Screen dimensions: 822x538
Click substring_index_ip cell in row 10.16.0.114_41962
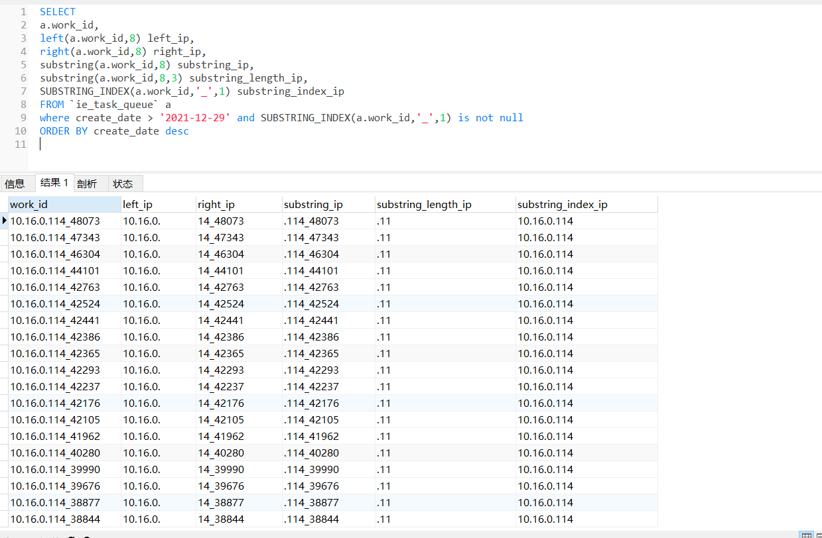coord(586,436)
